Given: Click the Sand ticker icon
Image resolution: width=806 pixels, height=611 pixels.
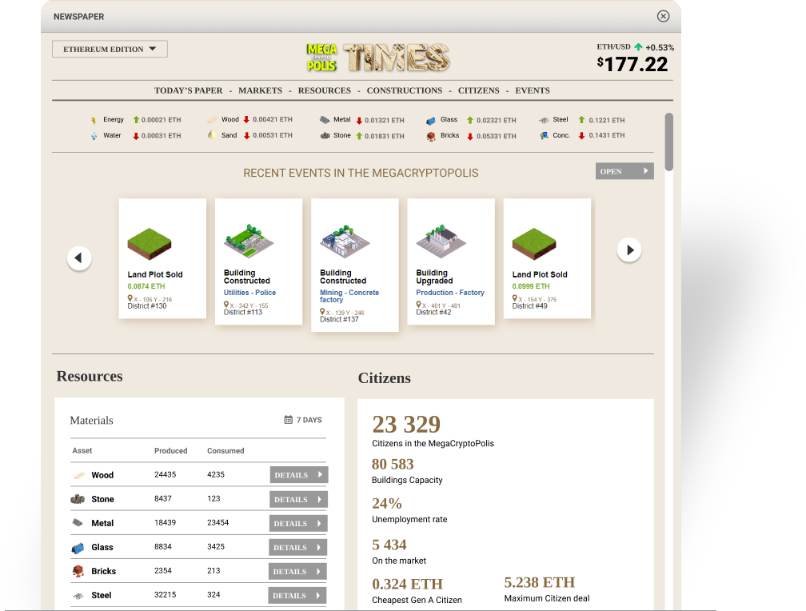Looking at the screenshot, I should pos(212,134).
